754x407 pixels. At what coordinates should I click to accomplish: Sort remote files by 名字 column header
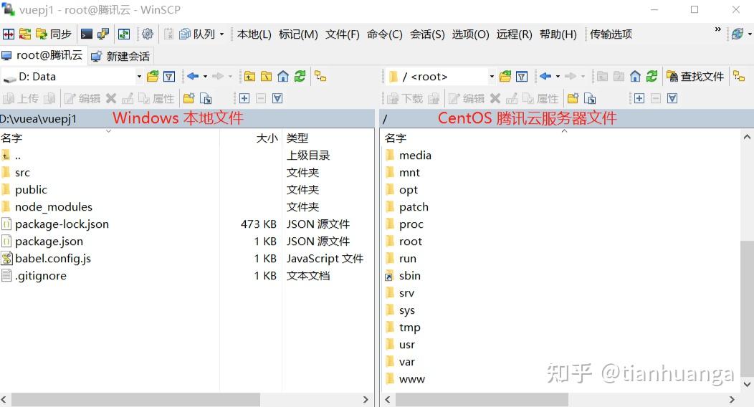(560, 138)
